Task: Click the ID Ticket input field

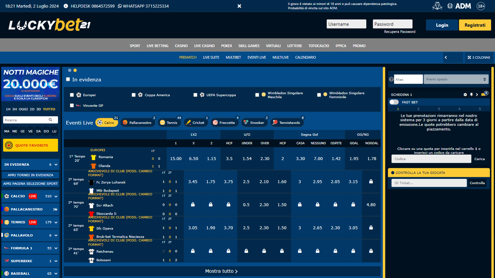Action: pyautogui.click(x=429, y=183)
